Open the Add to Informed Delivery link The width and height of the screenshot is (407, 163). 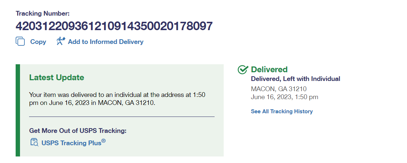(x=105, y=42)
